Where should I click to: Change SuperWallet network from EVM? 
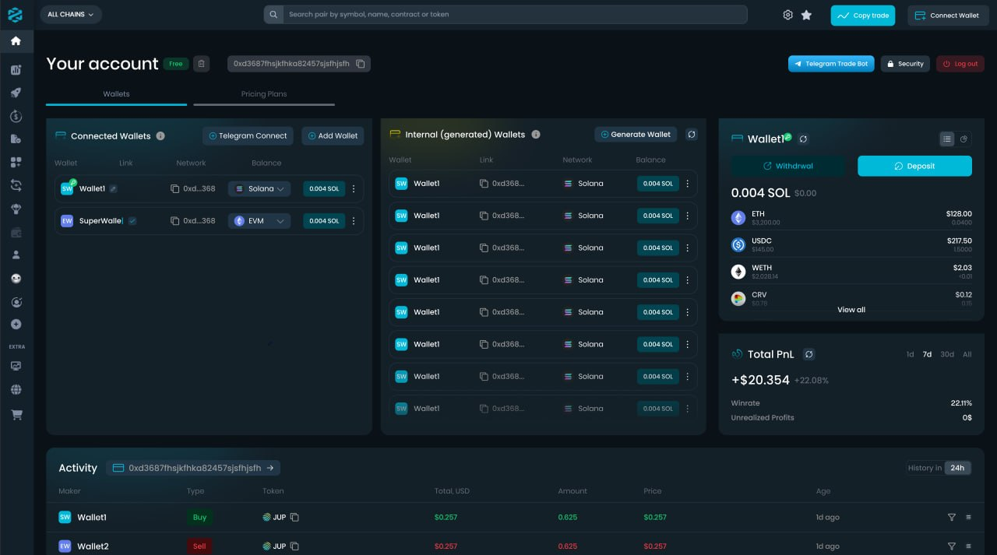(x=259, y=221)
